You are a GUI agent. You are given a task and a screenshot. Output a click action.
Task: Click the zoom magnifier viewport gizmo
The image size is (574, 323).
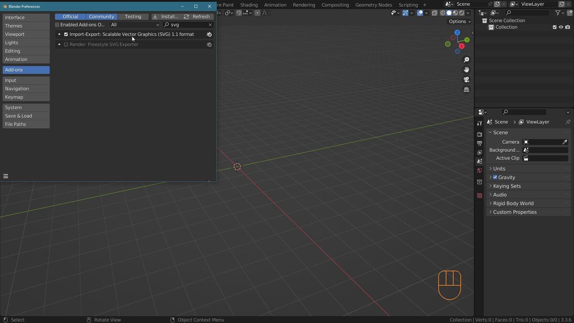466,60
